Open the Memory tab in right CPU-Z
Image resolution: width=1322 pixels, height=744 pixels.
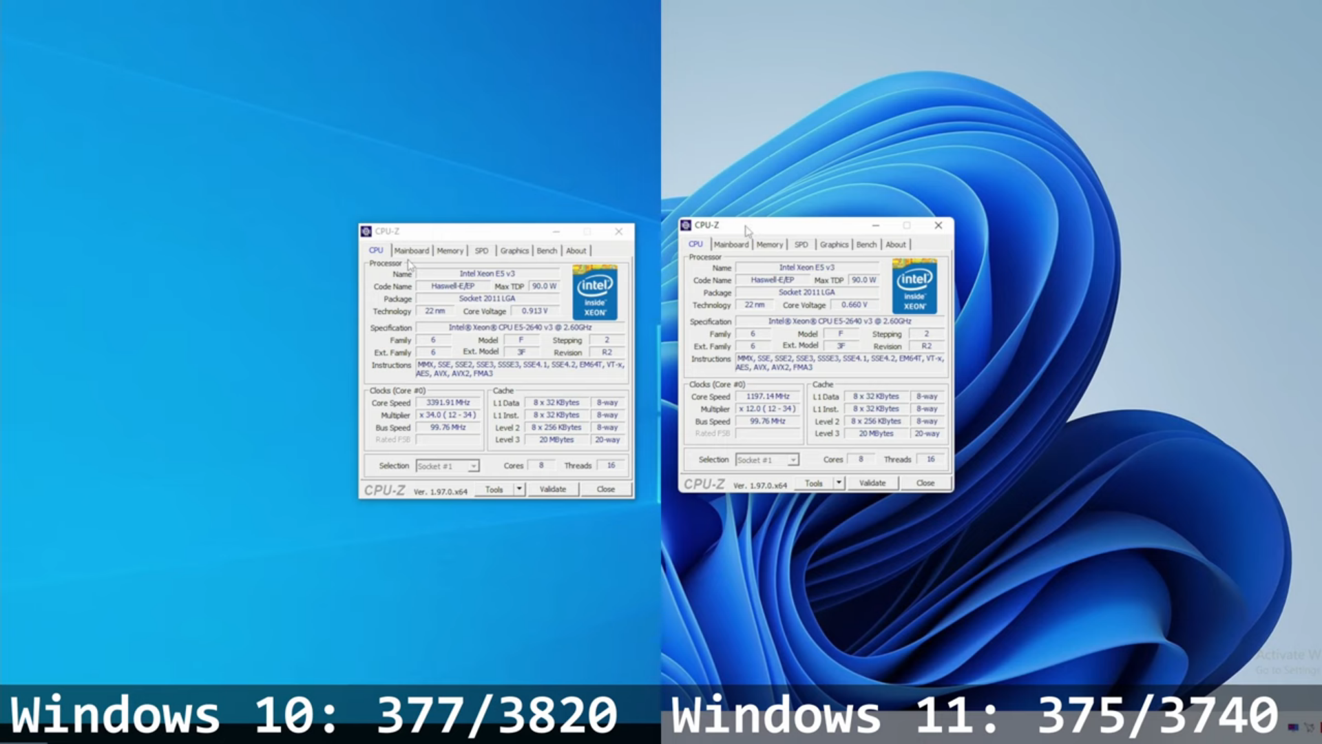click(x=769, y=245)
